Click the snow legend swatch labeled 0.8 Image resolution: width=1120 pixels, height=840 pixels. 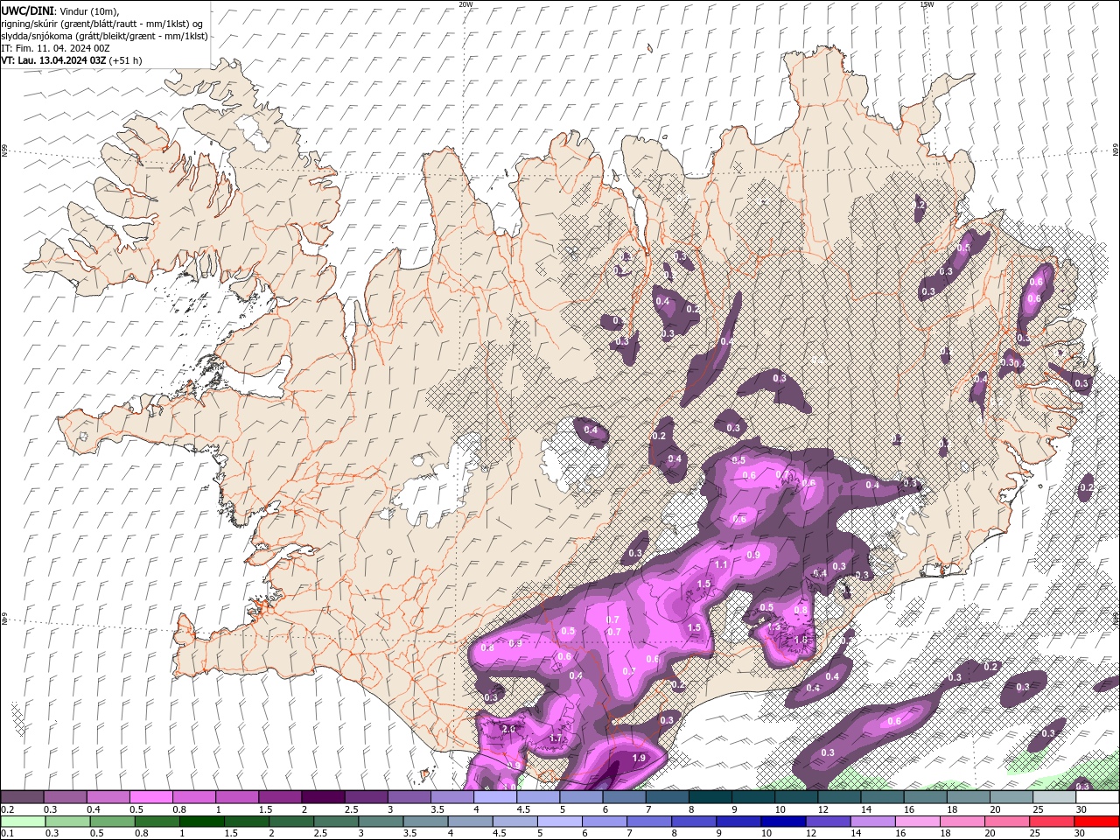[194, 797]
